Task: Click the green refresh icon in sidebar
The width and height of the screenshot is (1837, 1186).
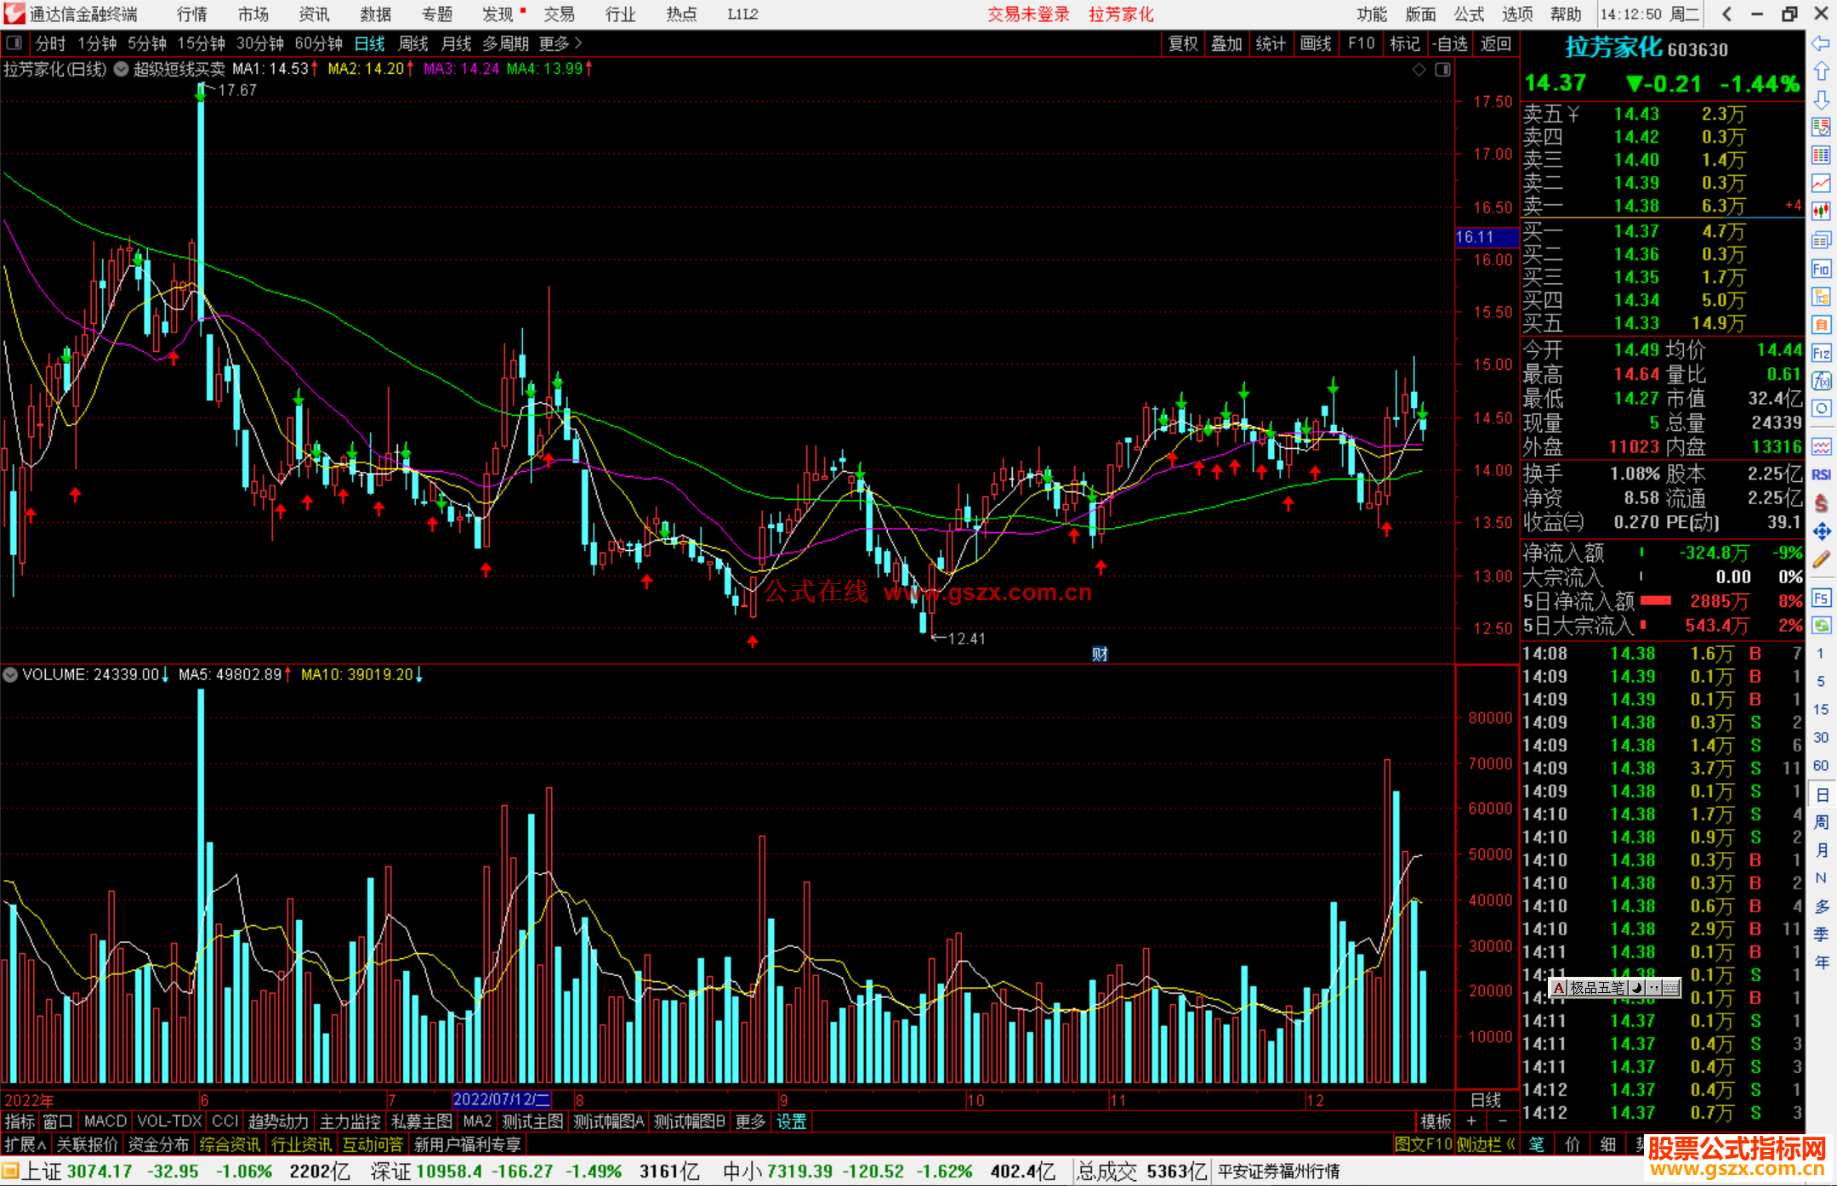Action: tap(1821, 626)
